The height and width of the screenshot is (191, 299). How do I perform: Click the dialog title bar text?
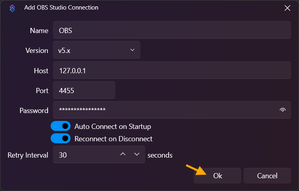61,8
